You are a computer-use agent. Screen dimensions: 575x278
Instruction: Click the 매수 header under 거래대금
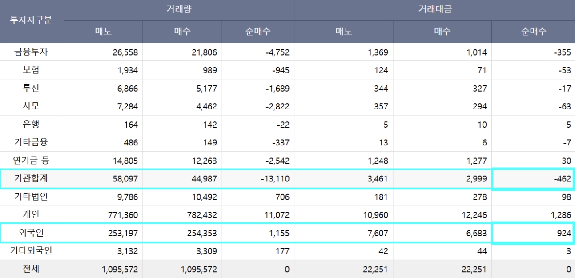coord(442,32)
